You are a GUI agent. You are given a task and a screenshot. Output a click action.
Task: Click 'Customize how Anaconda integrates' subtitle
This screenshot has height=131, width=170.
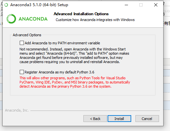click(95, 20)
